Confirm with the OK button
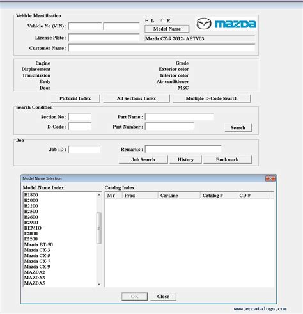The height and width of the screenshot is (314, 303). point(134,297)
